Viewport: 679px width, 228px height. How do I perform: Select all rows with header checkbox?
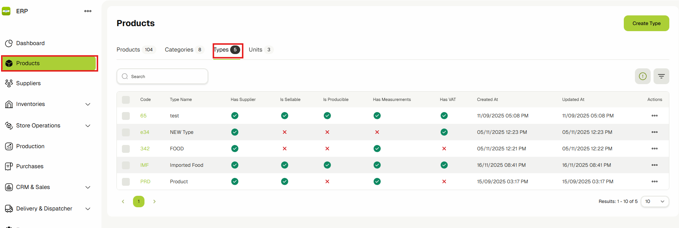click(x=126, y=100)
